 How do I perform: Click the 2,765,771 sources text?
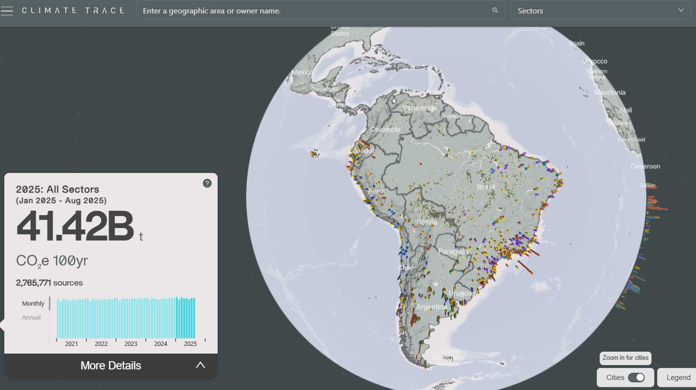click(49, 283)
